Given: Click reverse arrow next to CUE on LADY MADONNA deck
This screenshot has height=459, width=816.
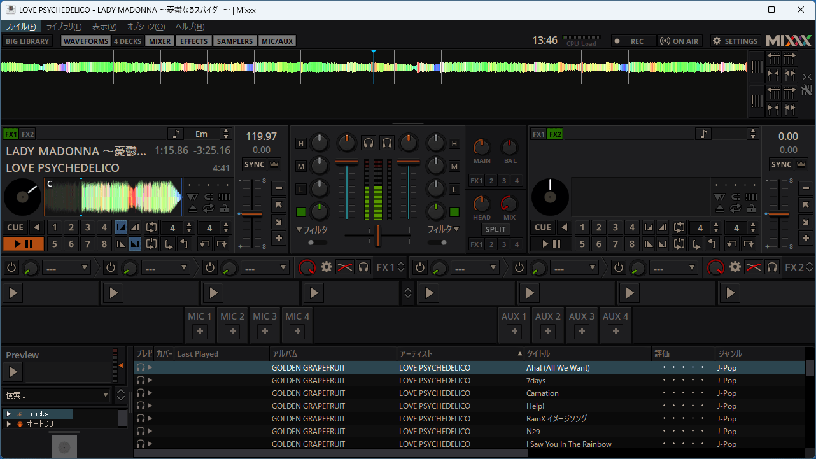Looking at the screenshot, I should click(x=36, y=227).
